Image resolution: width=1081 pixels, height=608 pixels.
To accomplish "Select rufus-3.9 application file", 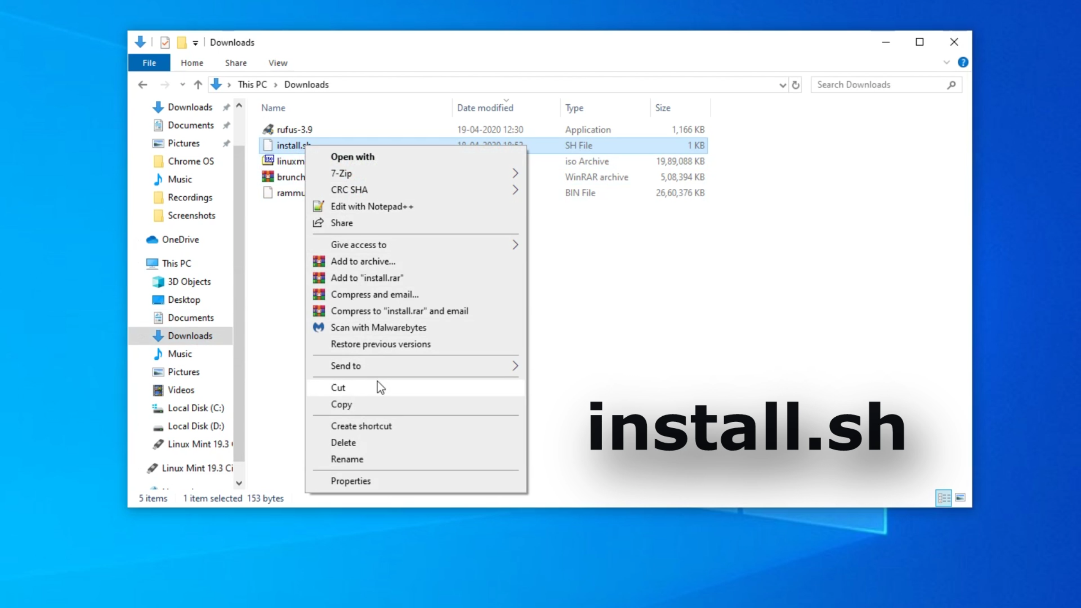I will pos(294,129).
